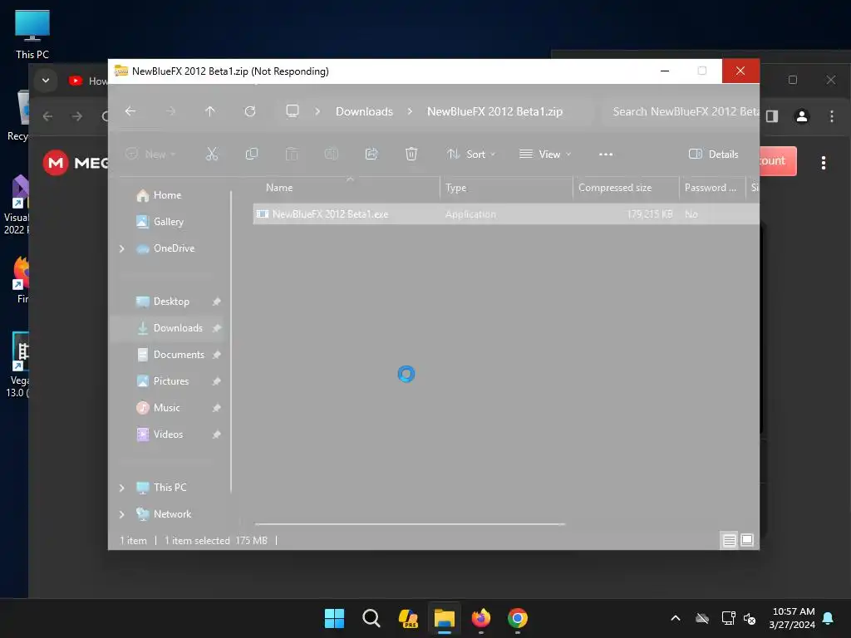
Task: Select OneDrive in navigation pane
Action: click(174, 248)
